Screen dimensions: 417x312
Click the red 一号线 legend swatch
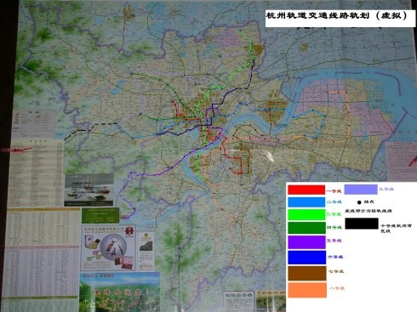click(306, 190)
